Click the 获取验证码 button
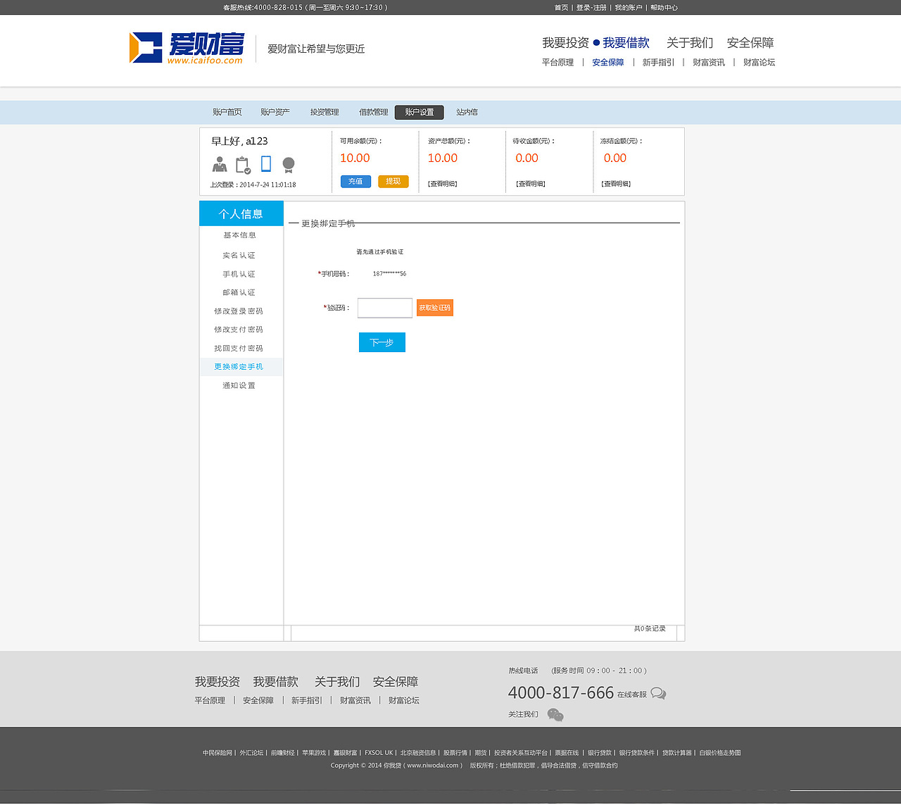The image size is (901, 805). (434, 308)
